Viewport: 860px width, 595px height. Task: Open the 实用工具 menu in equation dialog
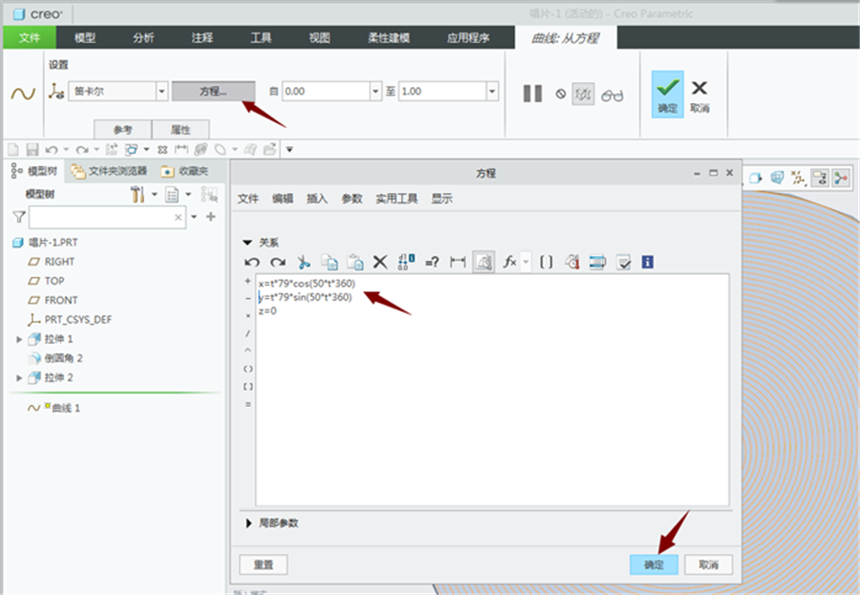coord(397,199)
